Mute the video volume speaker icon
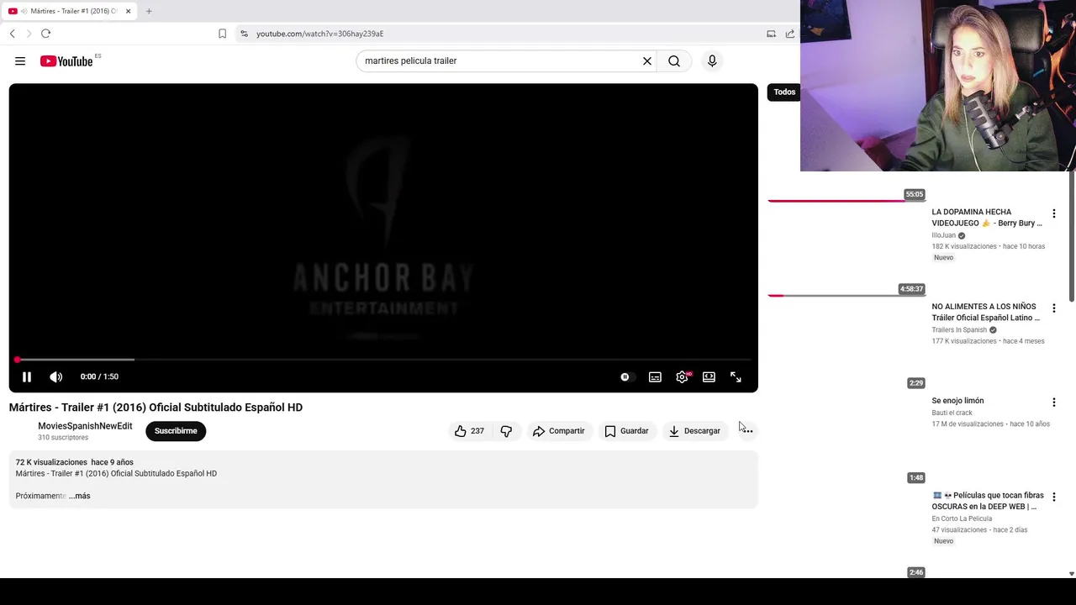The image size is (1076, 605). click(x=56, y=377)
